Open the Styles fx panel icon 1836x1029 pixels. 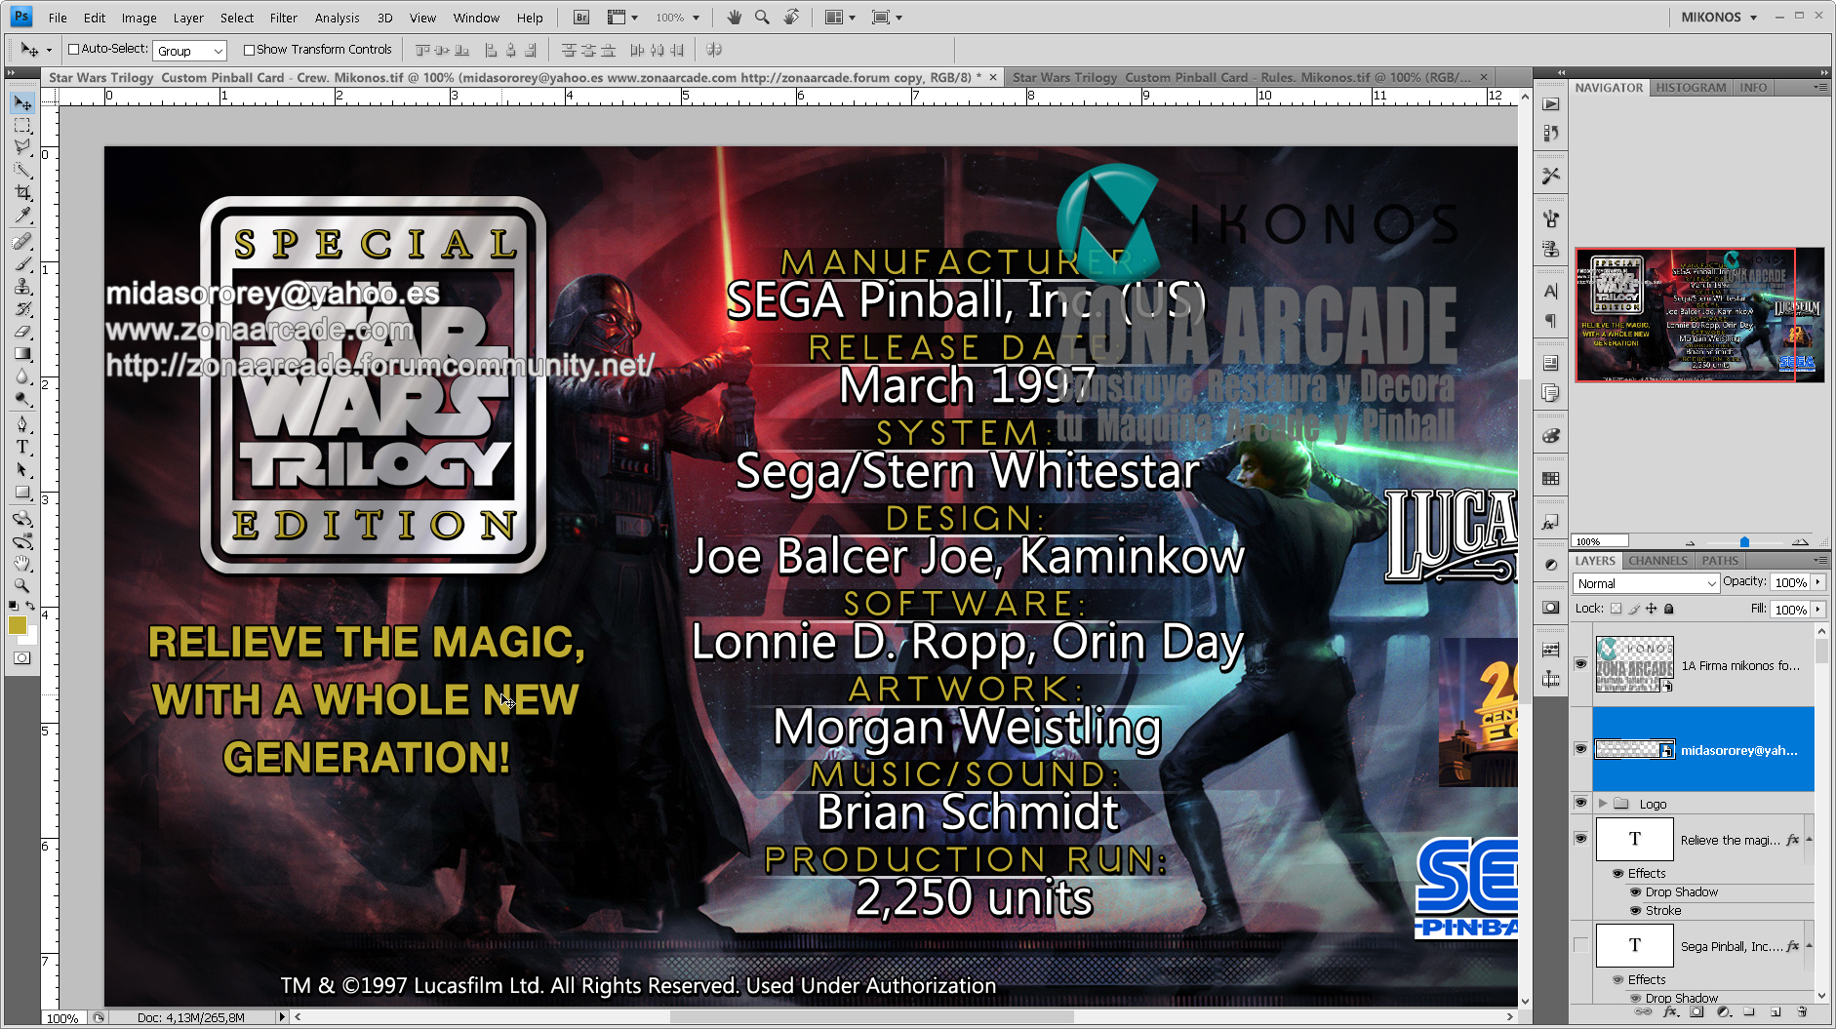[1551, 523]
